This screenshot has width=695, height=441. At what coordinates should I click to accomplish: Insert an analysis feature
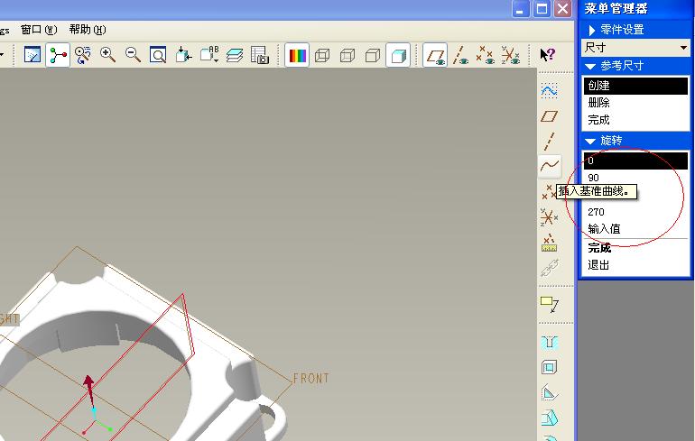coord(549,243)
